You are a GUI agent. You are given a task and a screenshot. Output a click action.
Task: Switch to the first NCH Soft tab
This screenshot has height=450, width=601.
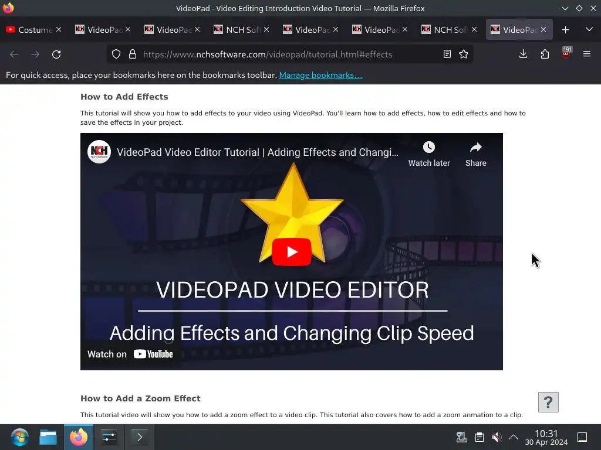click(x=238, y=29)
